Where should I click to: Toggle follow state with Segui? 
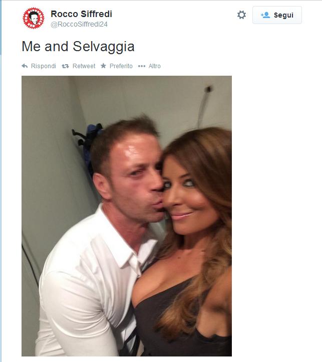point(277,15)
